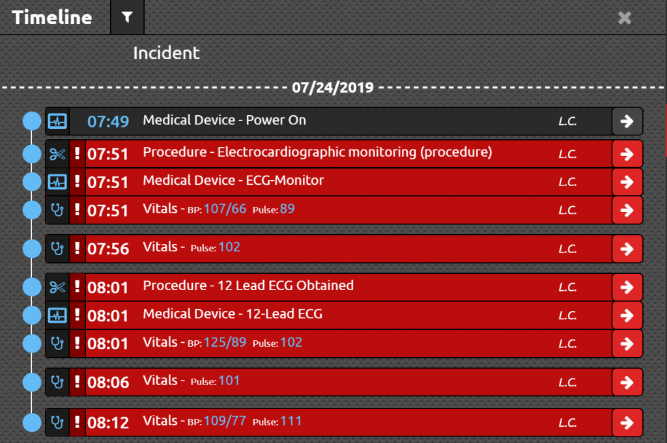Click exclamation badge on 12 Lead ECG Obtained
This screenshot has width=667, height=443.
point(78,286)
